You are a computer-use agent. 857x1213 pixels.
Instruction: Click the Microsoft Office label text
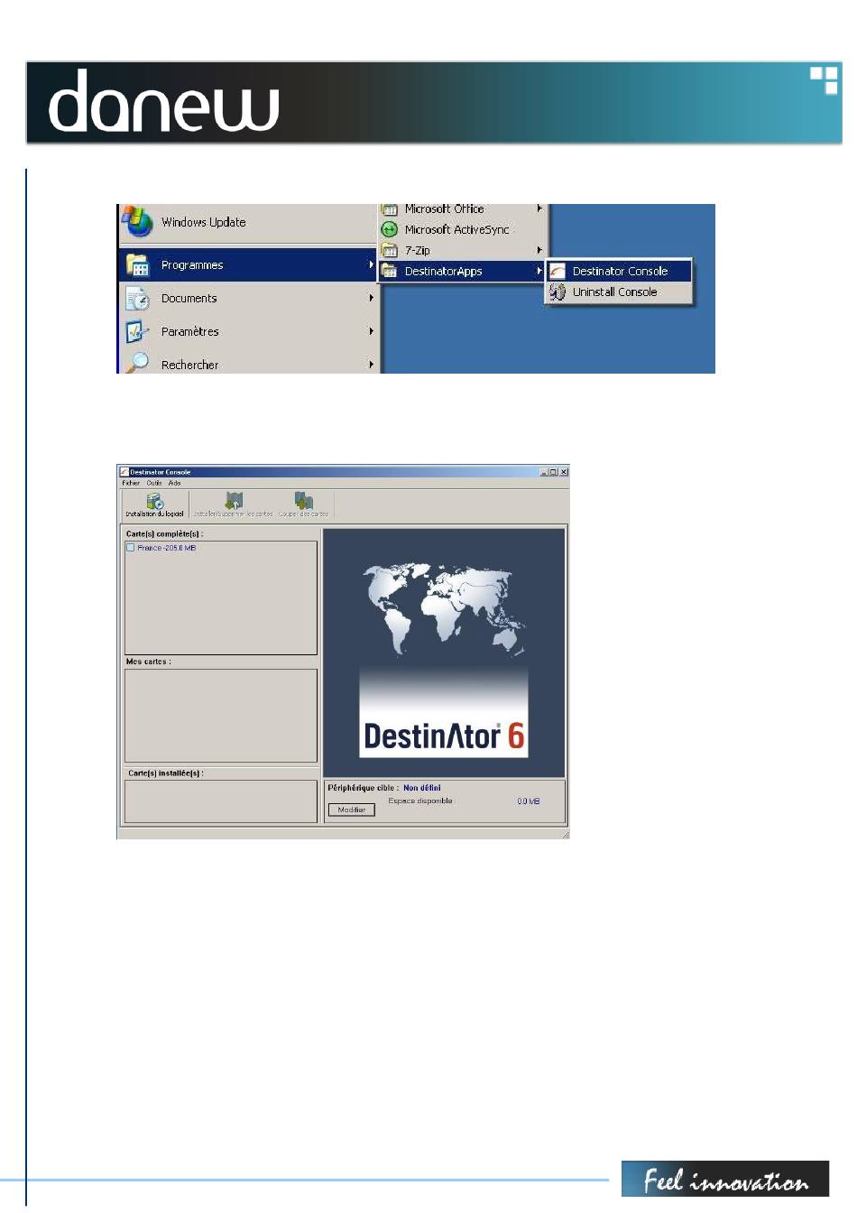point(444,208)
